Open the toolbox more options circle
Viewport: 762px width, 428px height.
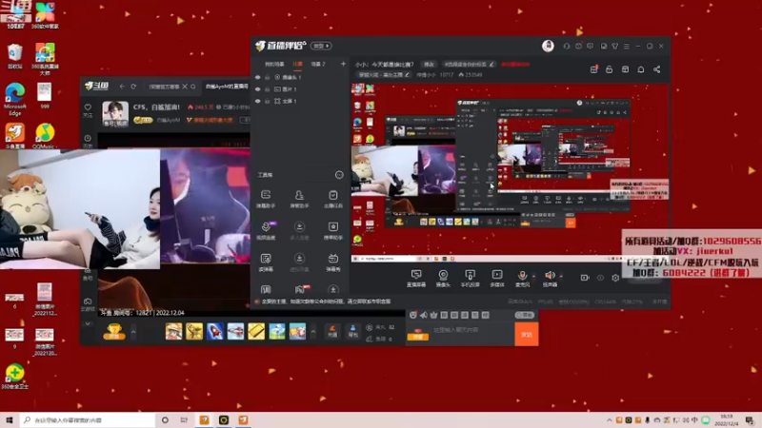(x=339, y=175)
